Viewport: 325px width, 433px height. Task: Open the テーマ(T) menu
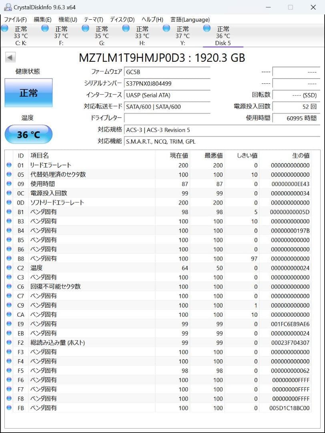pos(94,19)
